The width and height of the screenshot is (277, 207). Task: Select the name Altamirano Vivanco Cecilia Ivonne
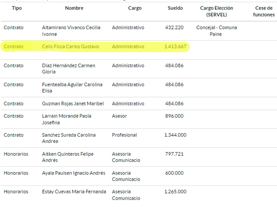tap(71, 31)
